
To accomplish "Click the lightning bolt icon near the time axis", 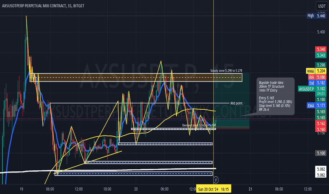I will click(x=216, y=180).
